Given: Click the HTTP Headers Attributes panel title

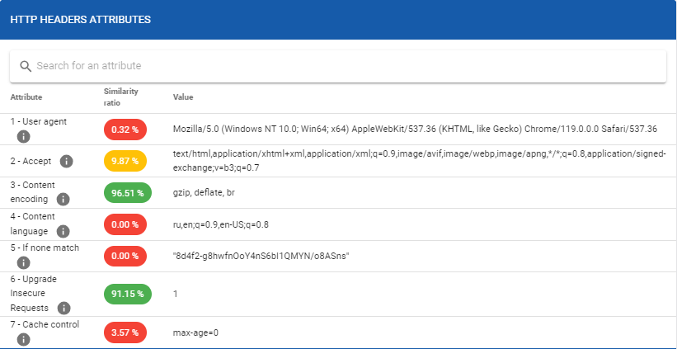Looking at the screenshot, I should 80,19.
